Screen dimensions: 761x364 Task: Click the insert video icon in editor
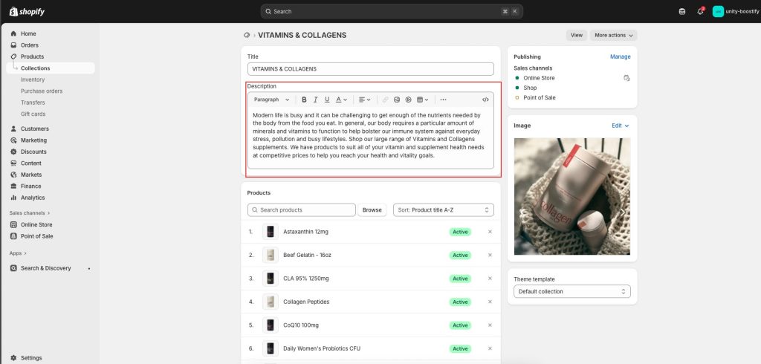[x=408, y=100]
